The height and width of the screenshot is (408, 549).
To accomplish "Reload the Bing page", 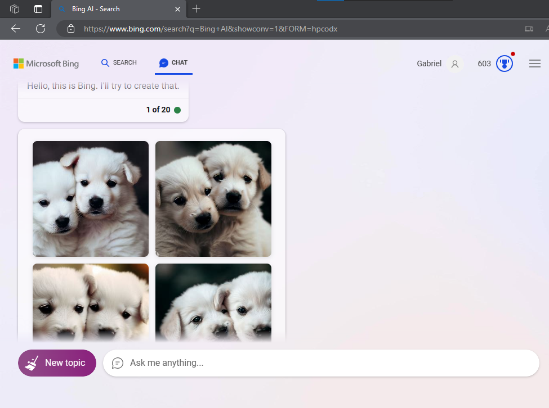I will pyautogui.click(x=41, y=29).
